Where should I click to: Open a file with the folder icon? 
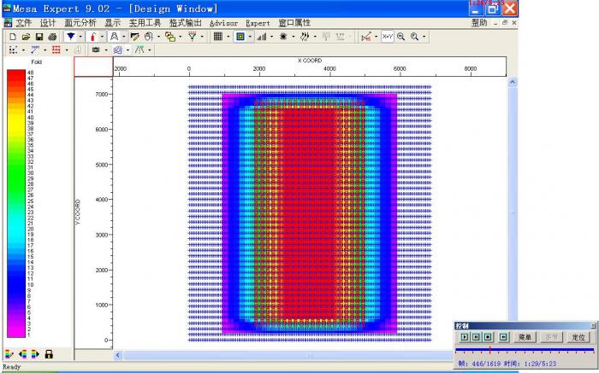(x=26, y=38)
